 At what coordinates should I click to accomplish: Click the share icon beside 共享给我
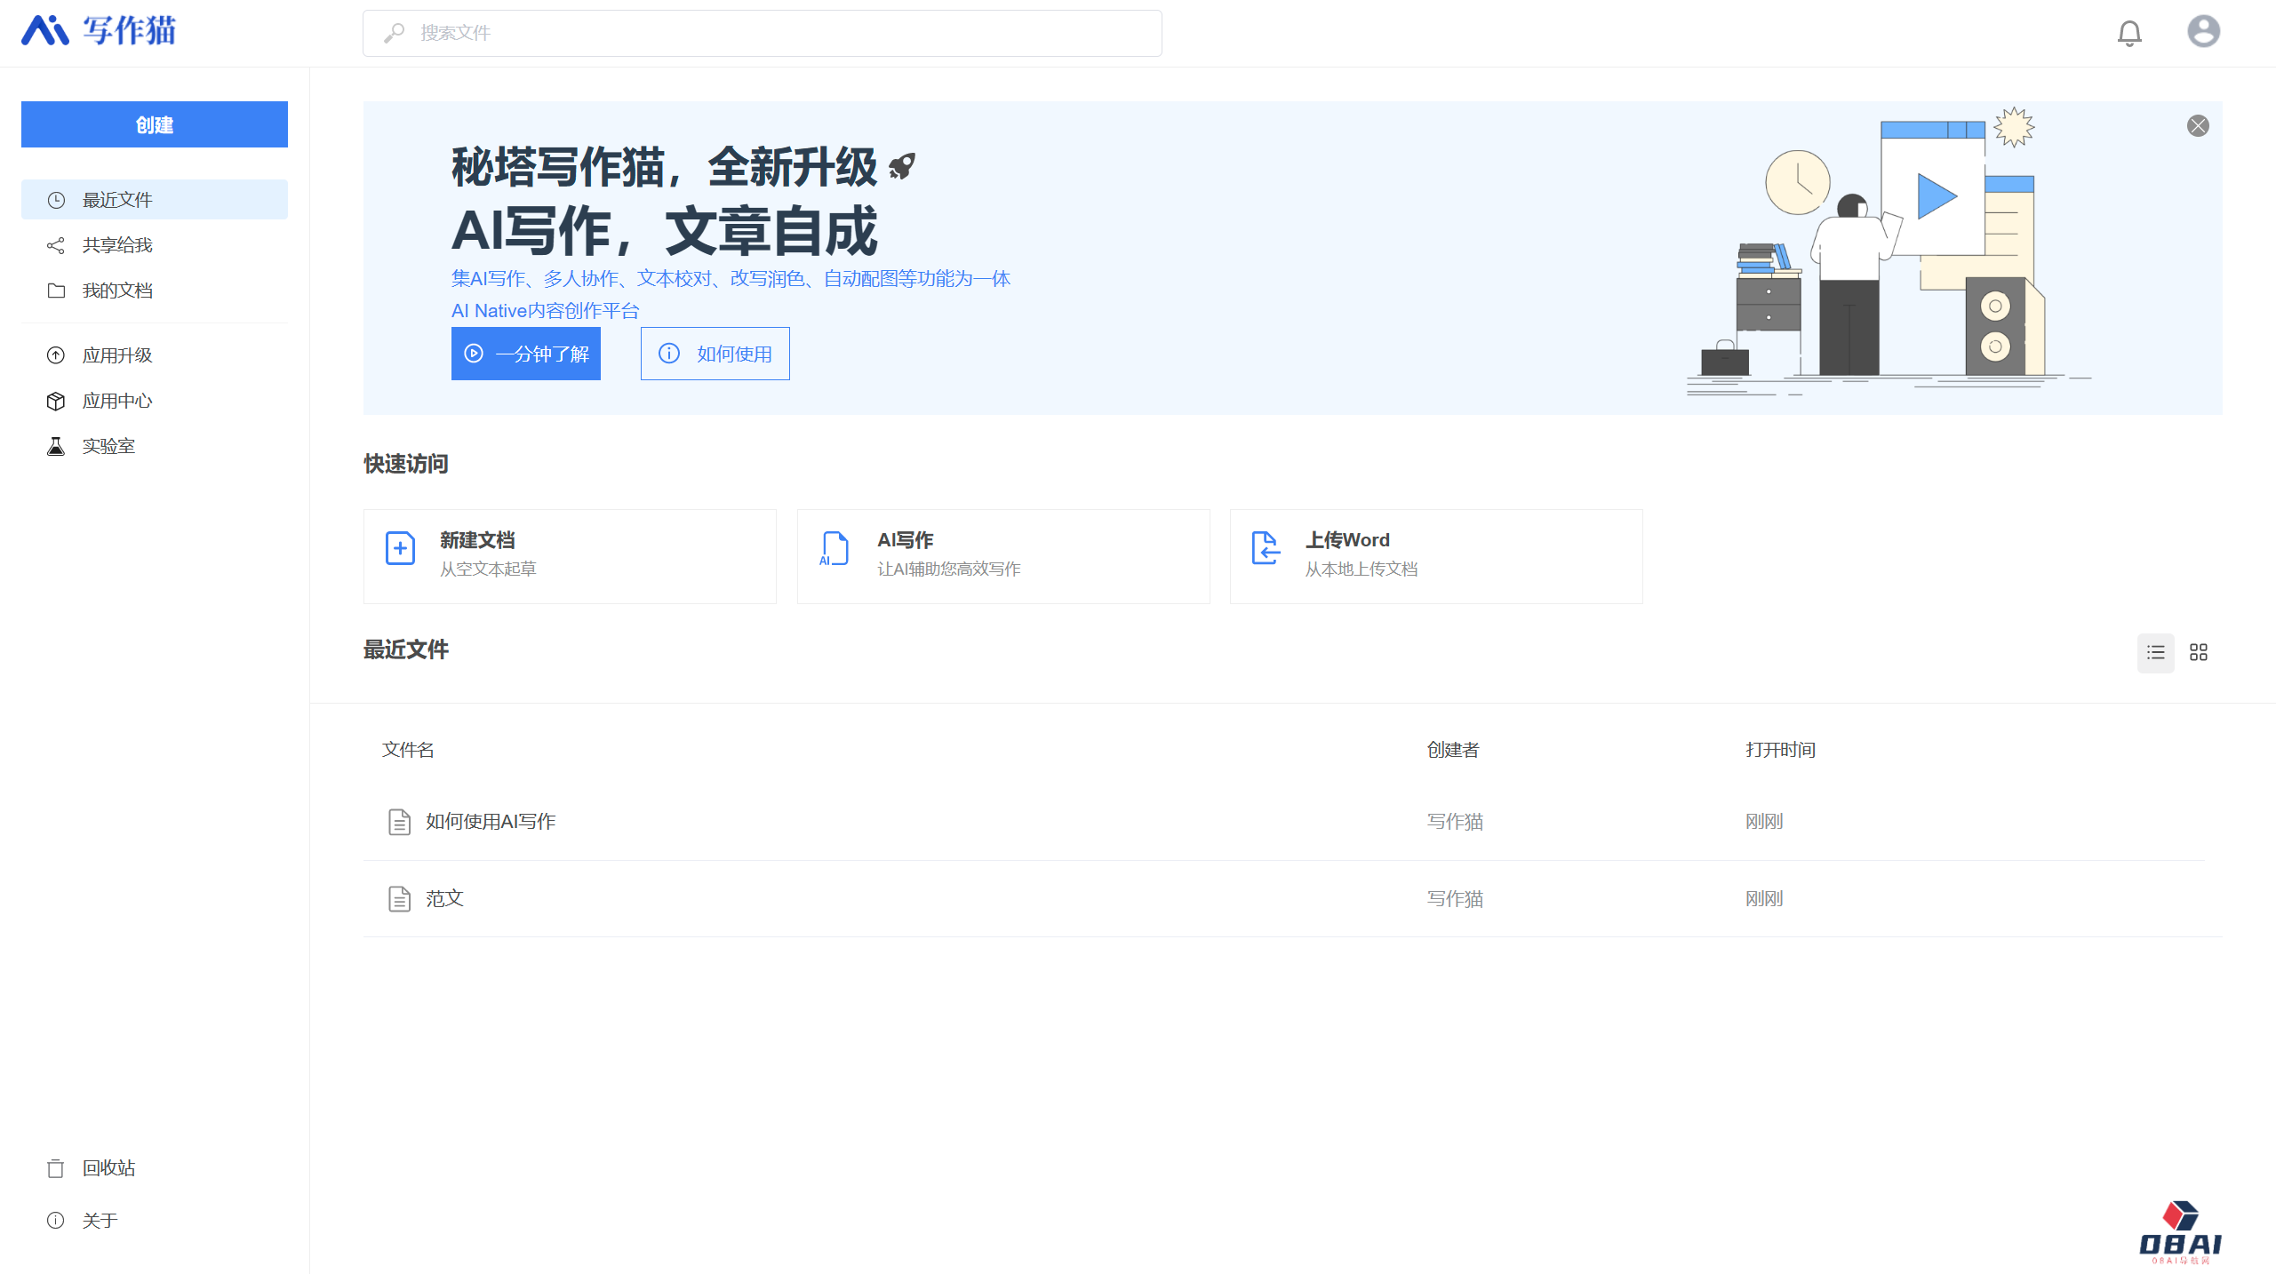point(56,245)
